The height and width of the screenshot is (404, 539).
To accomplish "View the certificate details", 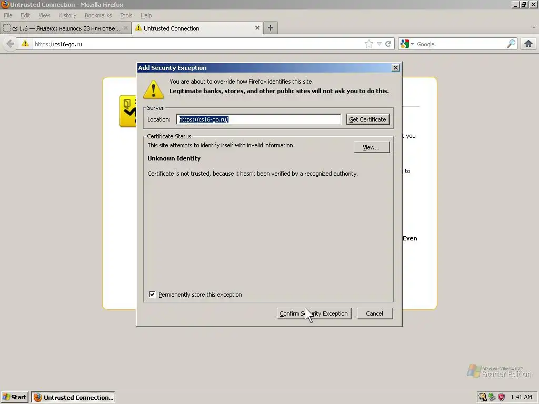I will [372, 147].
